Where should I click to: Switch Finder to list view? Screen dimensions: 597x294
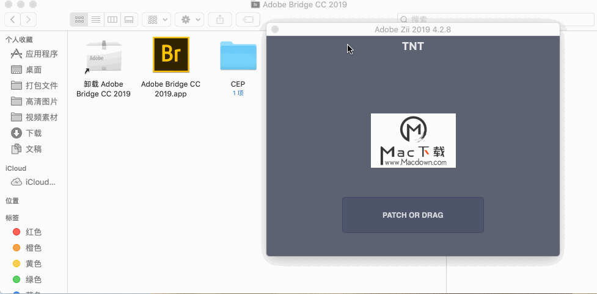(96, 20)
